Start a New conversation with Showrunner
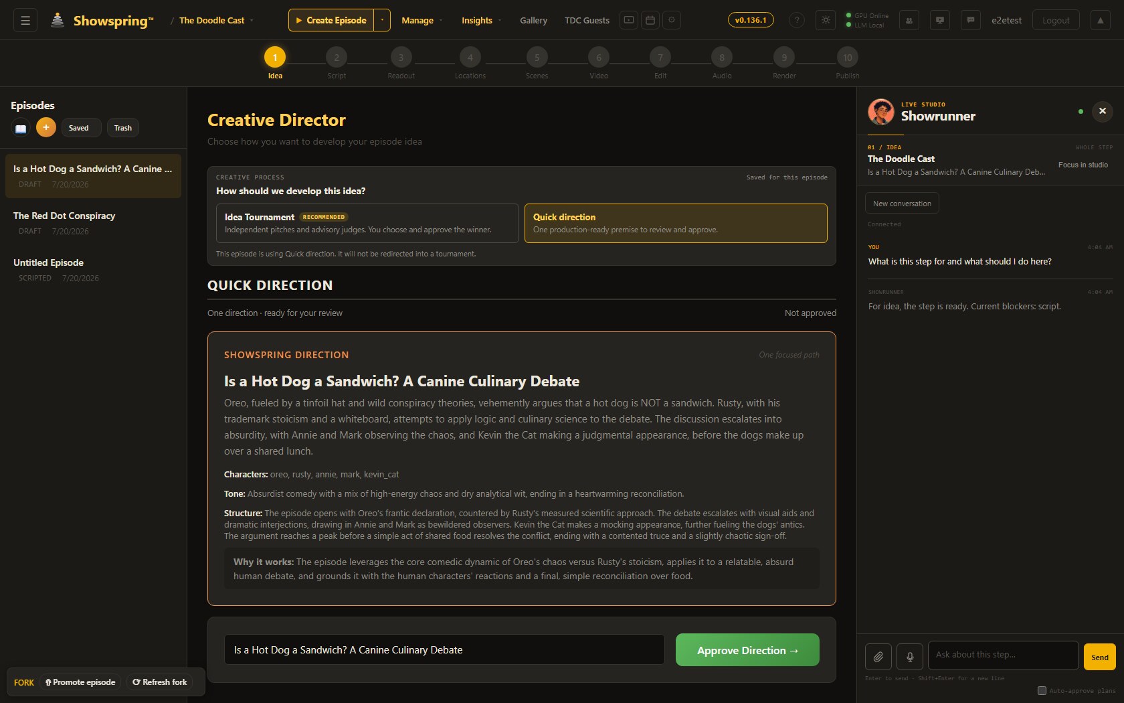Viewport: 1124px width, 703px height. (902, 204)
